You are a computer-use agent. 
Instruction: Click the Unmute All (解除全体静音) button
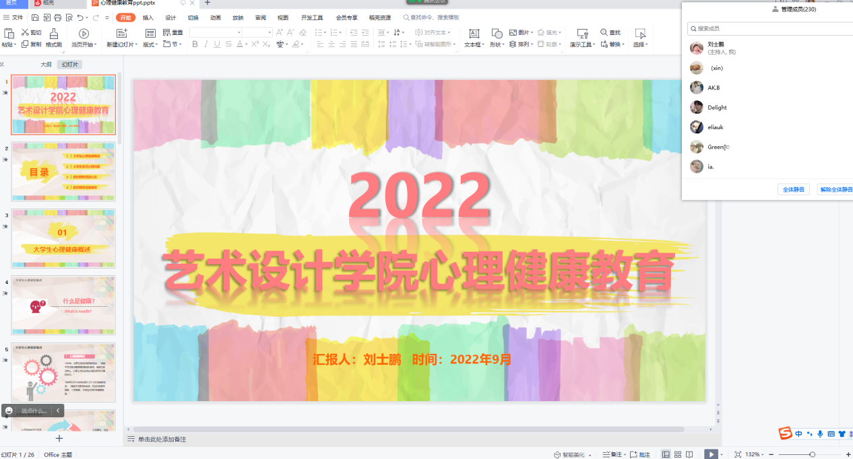tap(835, 190)
